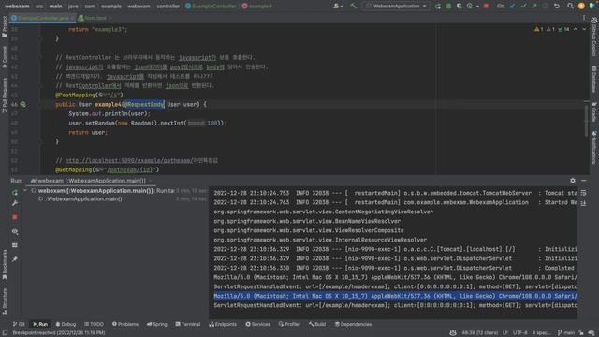The height and width of the screenshot is (337, 599).
Task: Rerun WebexamApplication from the top toolbar
Action: [438, 7]
